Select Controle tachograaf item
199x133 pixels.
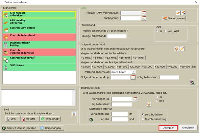(39, 59)
